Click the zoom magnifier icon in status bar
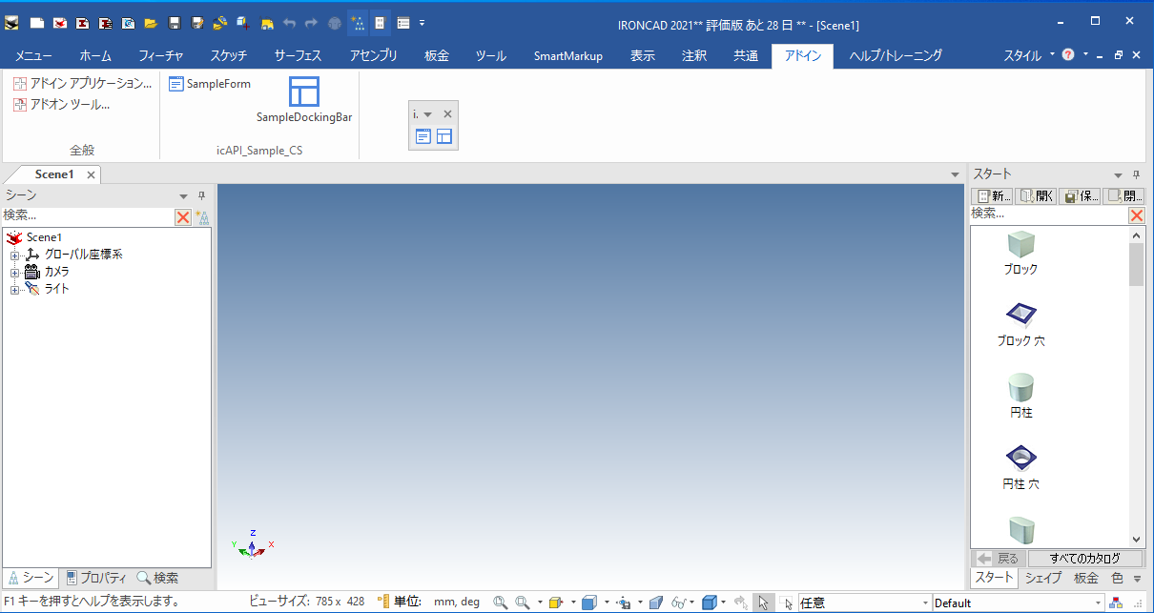The image size is (1154, 613). coord(500,603)
